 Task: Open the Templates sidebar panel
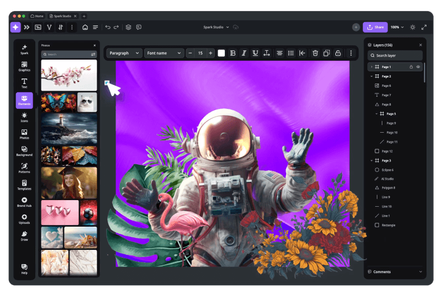(x=24, y=185)
